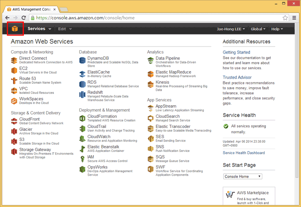Viewport: 301px width, 207px height.
Task: Open the Help menu
Action: [277, 29]
